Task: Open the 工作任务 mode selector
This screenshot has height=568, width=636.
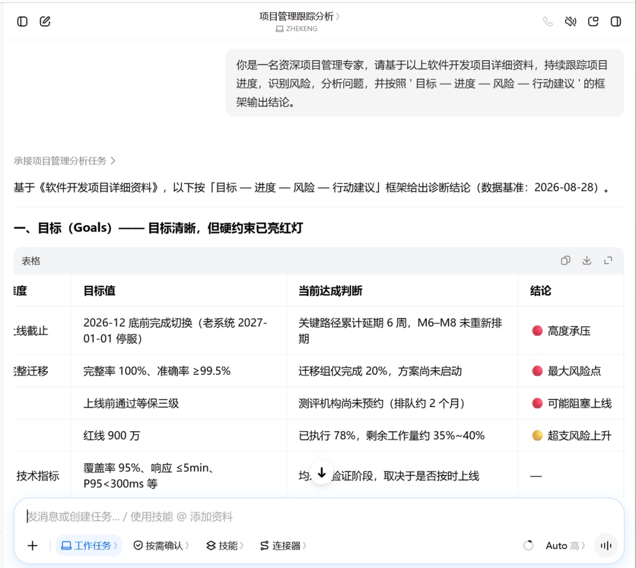Action: pyautogui.click(x=89, y=546)
